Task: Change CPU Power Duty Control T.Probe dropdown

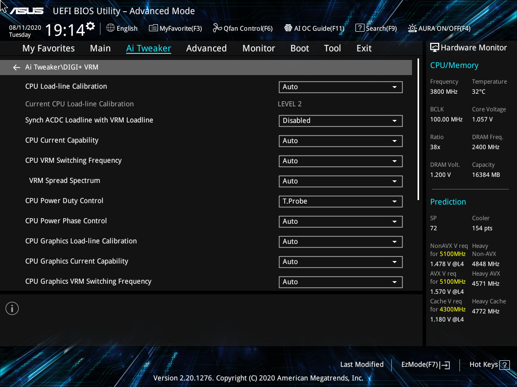Action: coord(341,202)
